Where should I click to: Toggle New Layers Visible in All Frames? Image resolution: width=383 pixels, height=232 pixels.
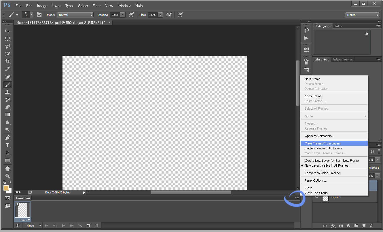[x=326, y=166]
